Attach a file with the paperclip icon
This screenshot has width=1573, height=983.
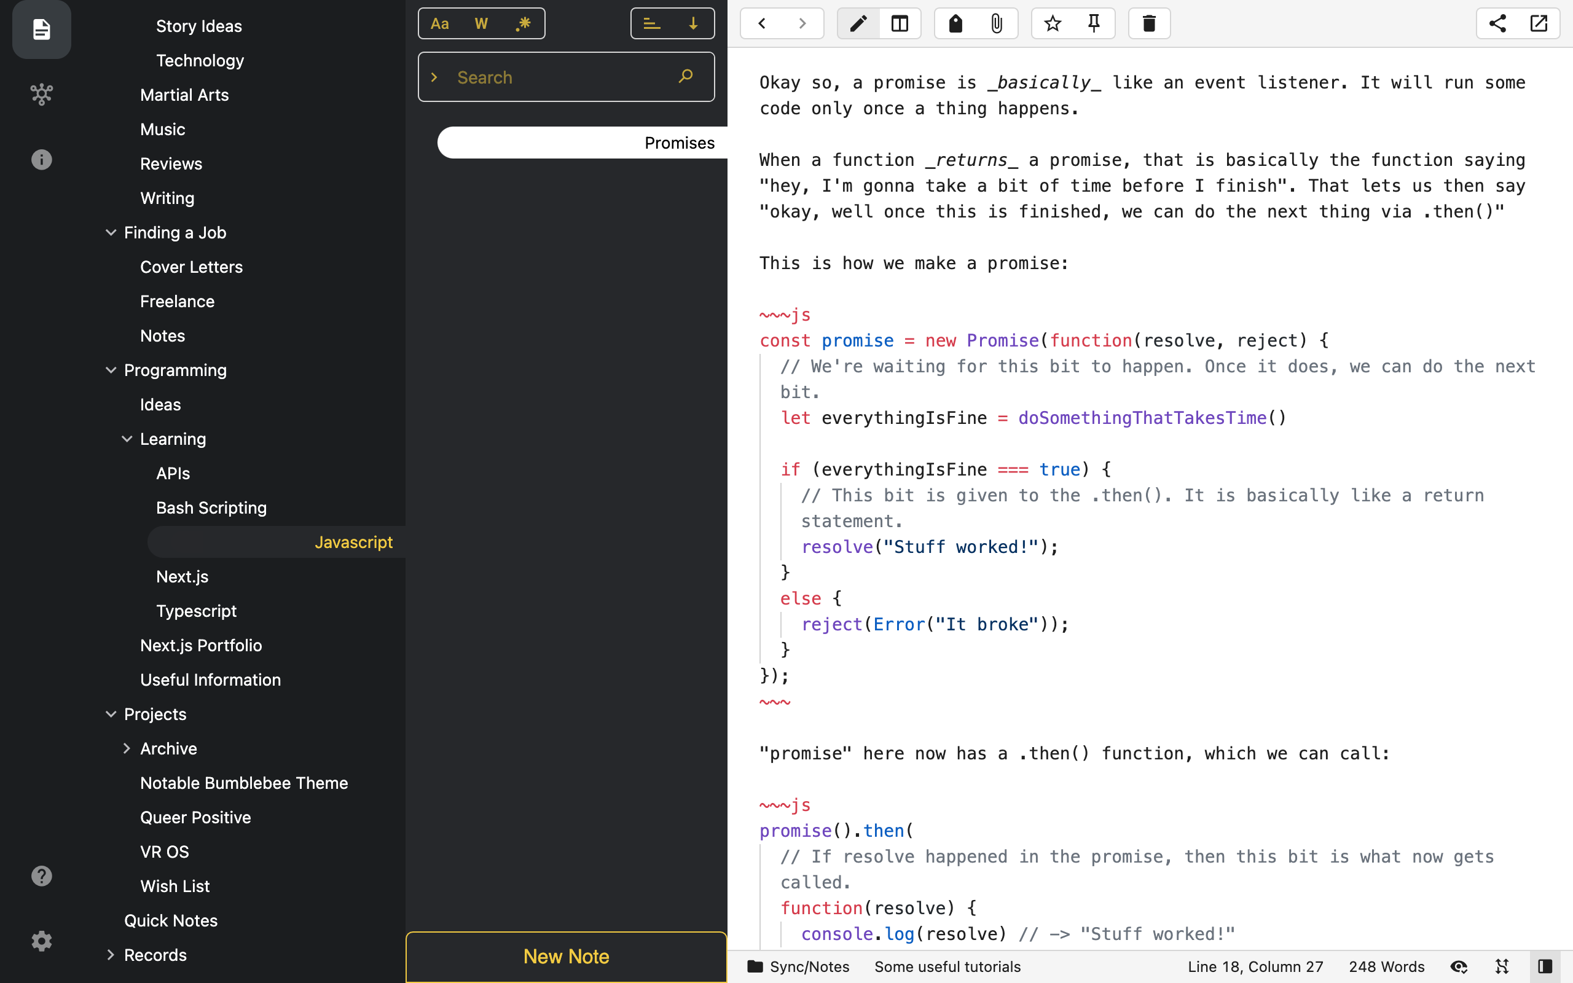tap(996, 23)
